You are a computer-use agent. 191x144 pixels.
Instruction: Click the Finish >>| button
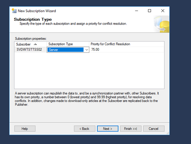131,129
